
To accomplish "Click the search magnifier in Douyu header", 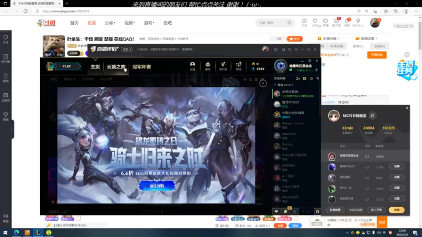I will tap(289, 23).
